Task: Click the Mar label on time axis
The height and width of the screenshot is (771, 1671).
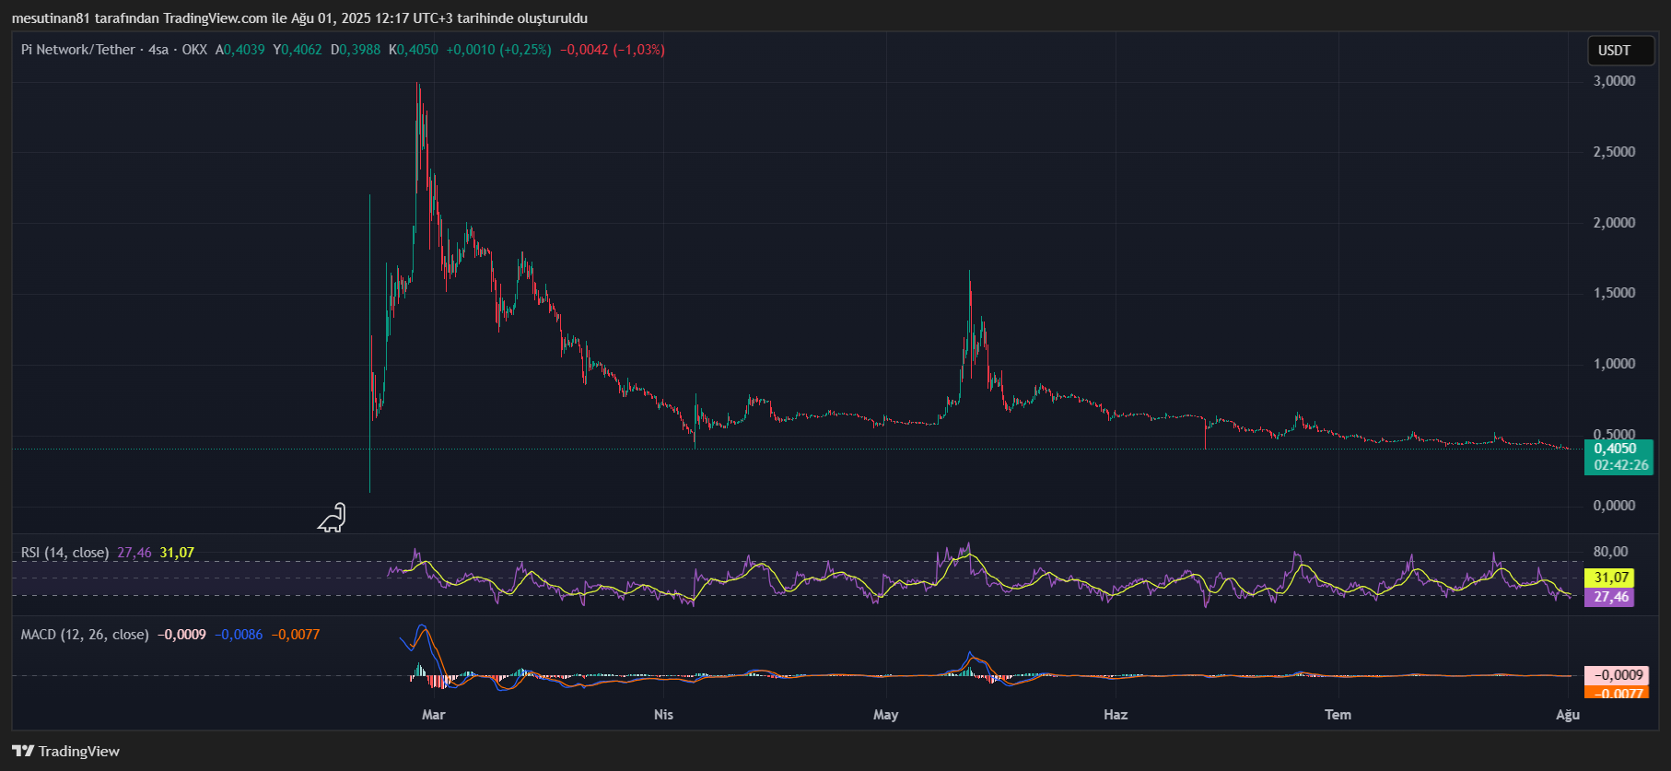Action: tap(433, 715)
